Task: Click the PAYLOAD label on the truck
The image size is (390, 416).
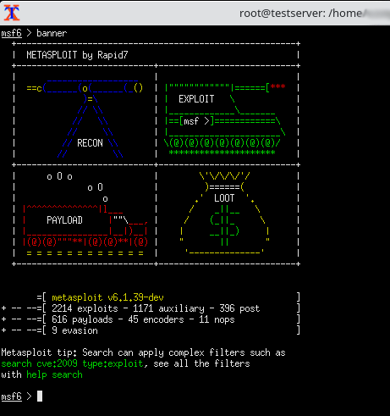Action: click(64, 220)
